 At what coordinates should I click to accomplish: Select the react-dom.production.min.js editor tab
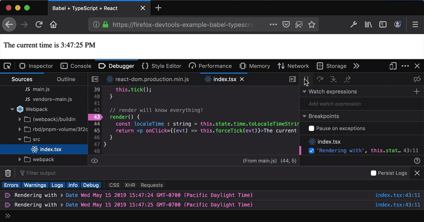pyautogui.click(x=148, y=79)
